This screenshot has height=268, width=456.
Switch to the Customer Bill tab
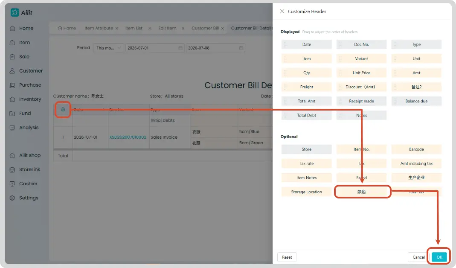pyautogui.click(x=205, y=28)
